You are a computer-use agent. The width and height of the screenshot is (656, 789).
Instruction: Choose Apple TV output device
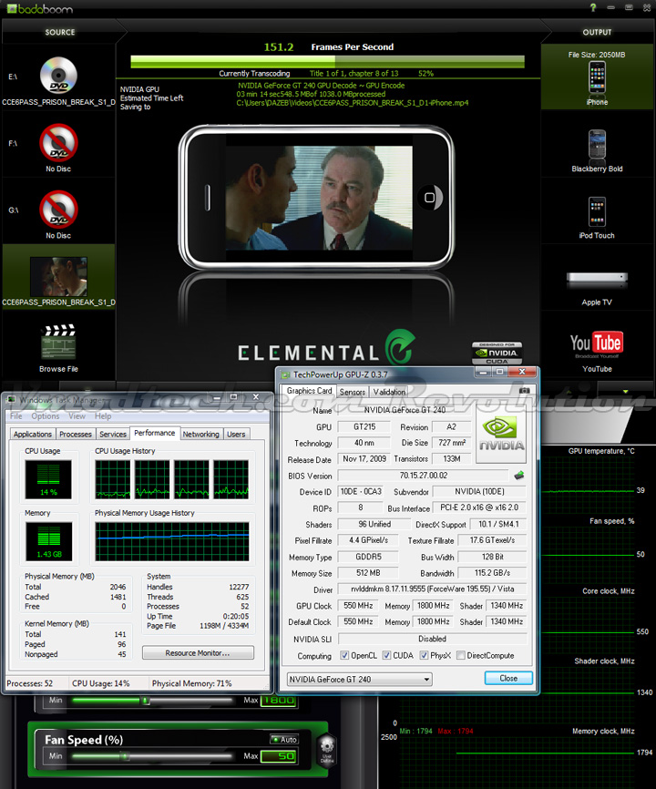[x=597, y=281]
